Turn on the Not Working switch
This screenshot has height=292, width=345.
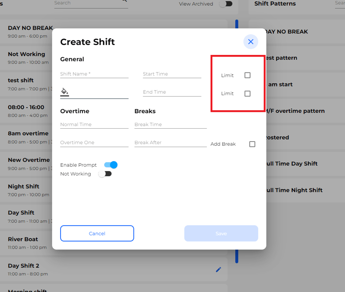[x=106, y=174]
